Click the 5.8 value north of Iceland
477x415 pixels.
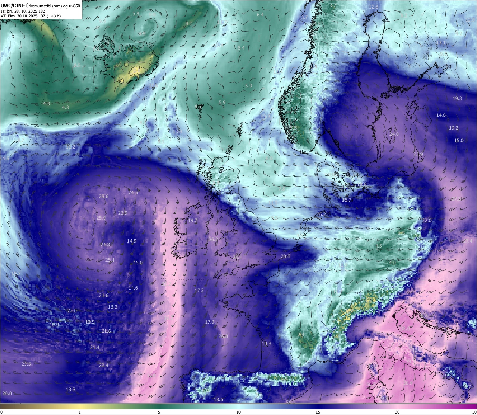pyautogui.click(x=136, y=13)
